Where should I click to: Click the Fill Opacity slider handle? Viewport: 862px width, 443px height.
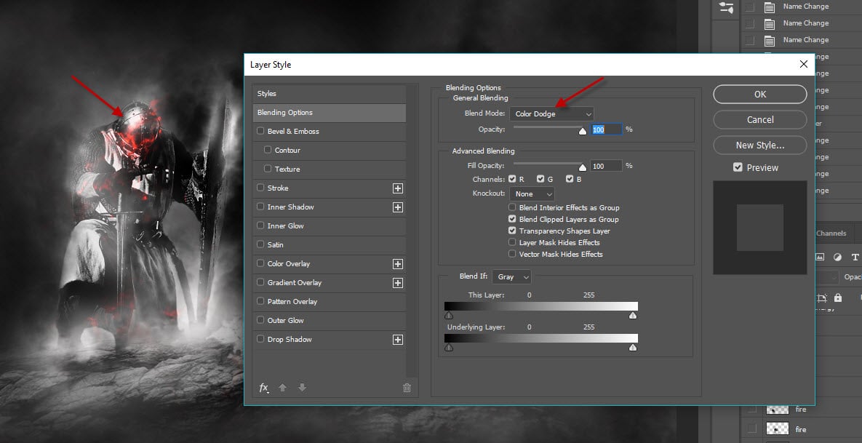(x=582, y=167)
